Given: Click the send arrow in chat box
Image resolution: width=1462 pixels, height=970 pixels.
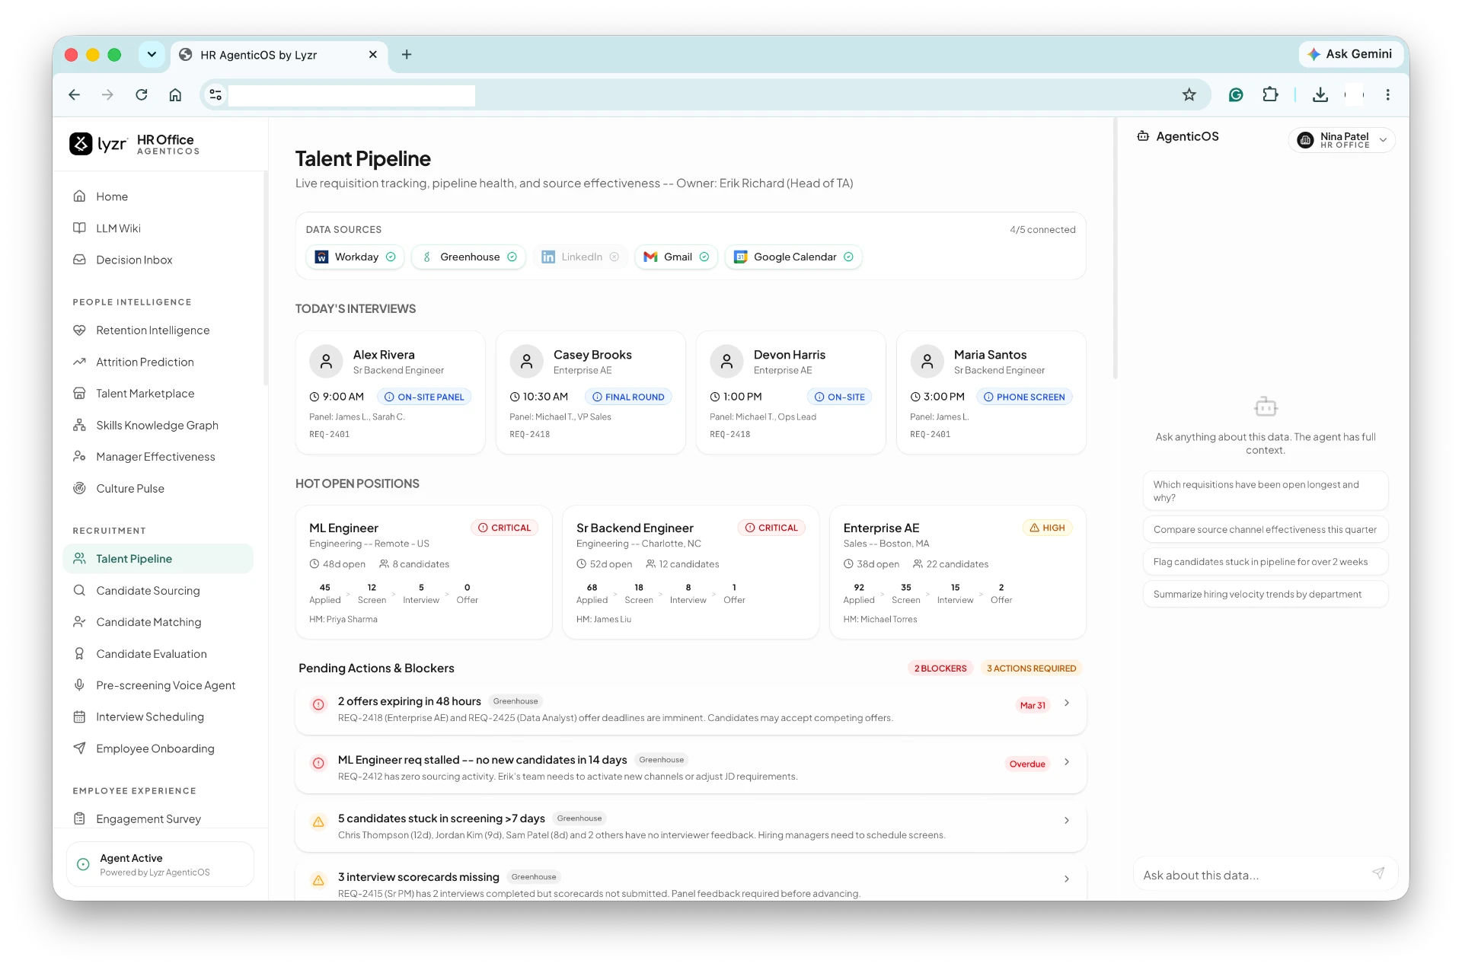Looking at the screenshot, I should tap(1378, 873).
